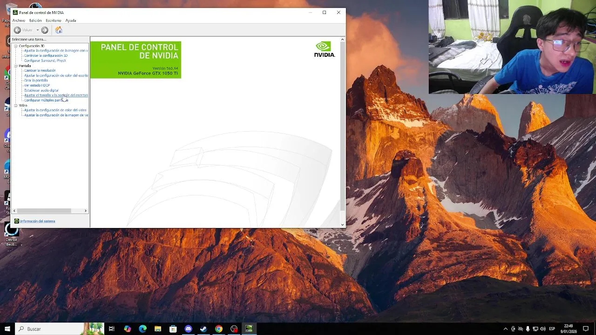Open the Home page icon in the toolbar
This screenshot has height=335, width=596.
59,30
